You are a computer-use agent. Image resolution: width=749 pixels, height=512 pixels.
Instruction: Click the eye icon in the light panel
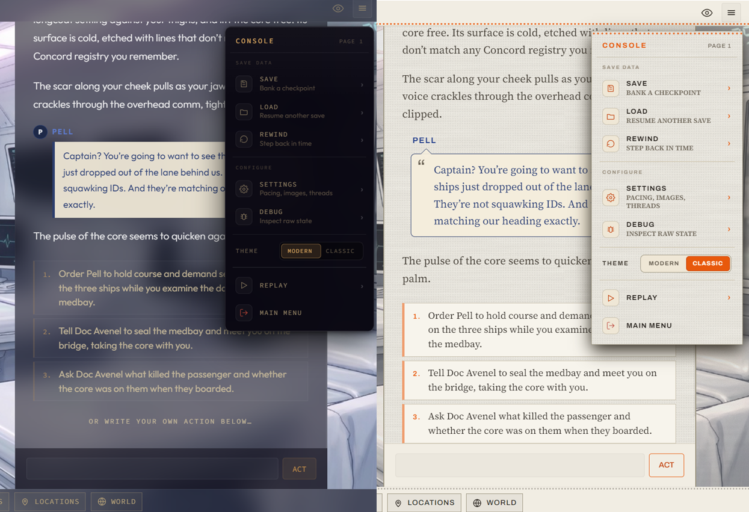(x=707, y=13)
